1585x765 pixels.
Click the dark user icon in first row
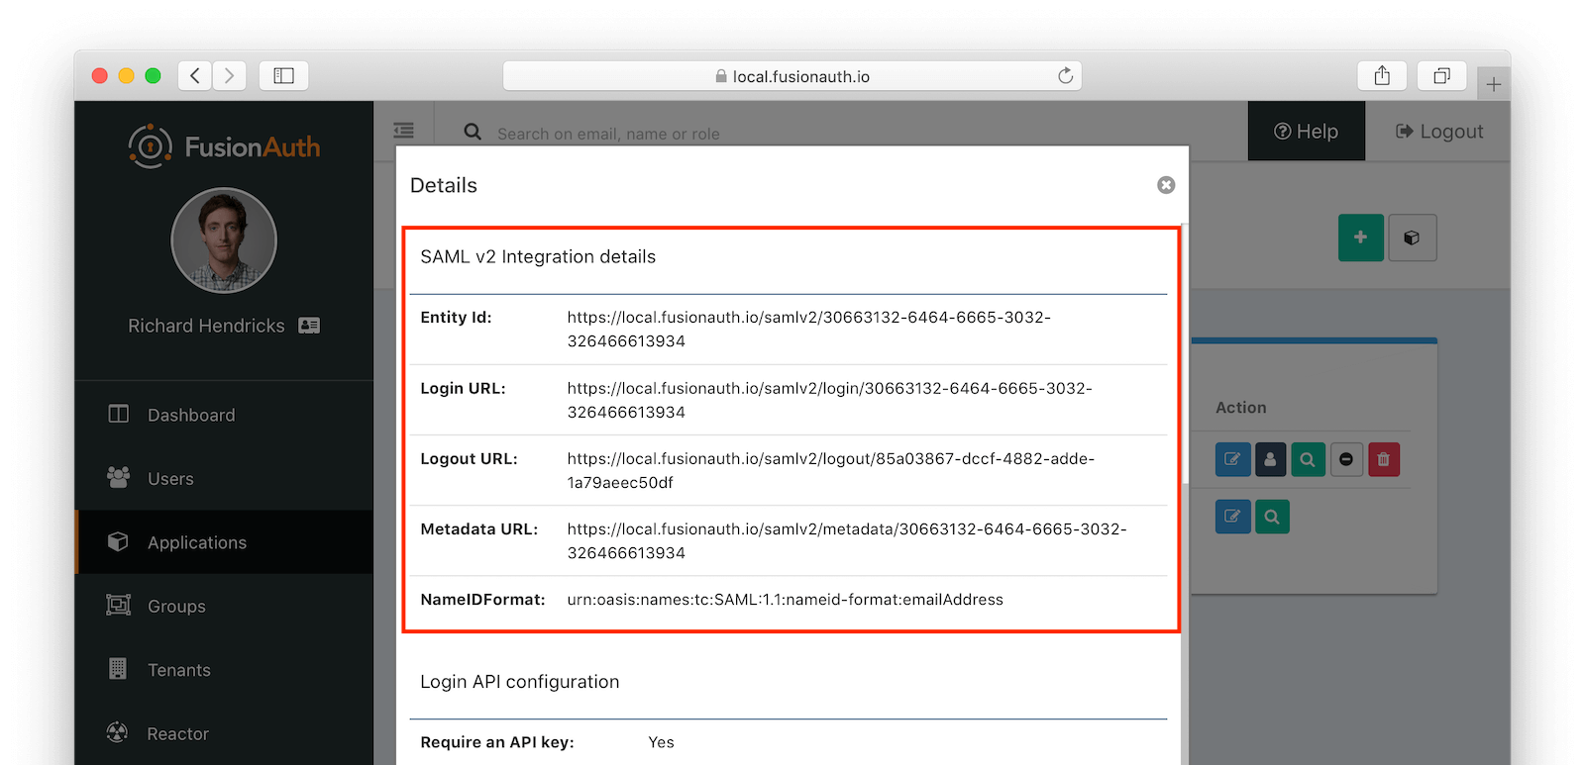point(1270,459)
